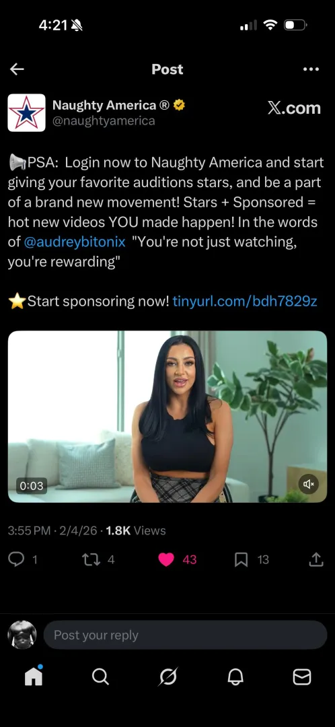Tap the reply comment icon
The height and width of the screenshot is (727, 335).
click(x=17, y=559)
